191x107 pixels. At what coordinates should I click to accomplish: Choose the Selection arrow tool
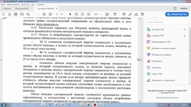click(x=70, y=14)
